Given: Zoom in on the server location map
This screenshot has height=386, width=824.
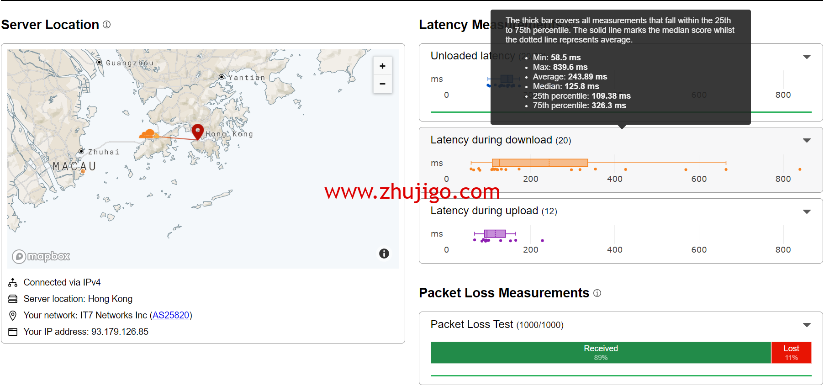Looking at the screenshot, I should tap(382, 66).
